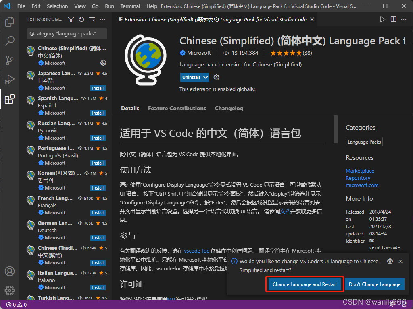Open the Selection menu
413x309 pixels.
(x=57, y=6)
